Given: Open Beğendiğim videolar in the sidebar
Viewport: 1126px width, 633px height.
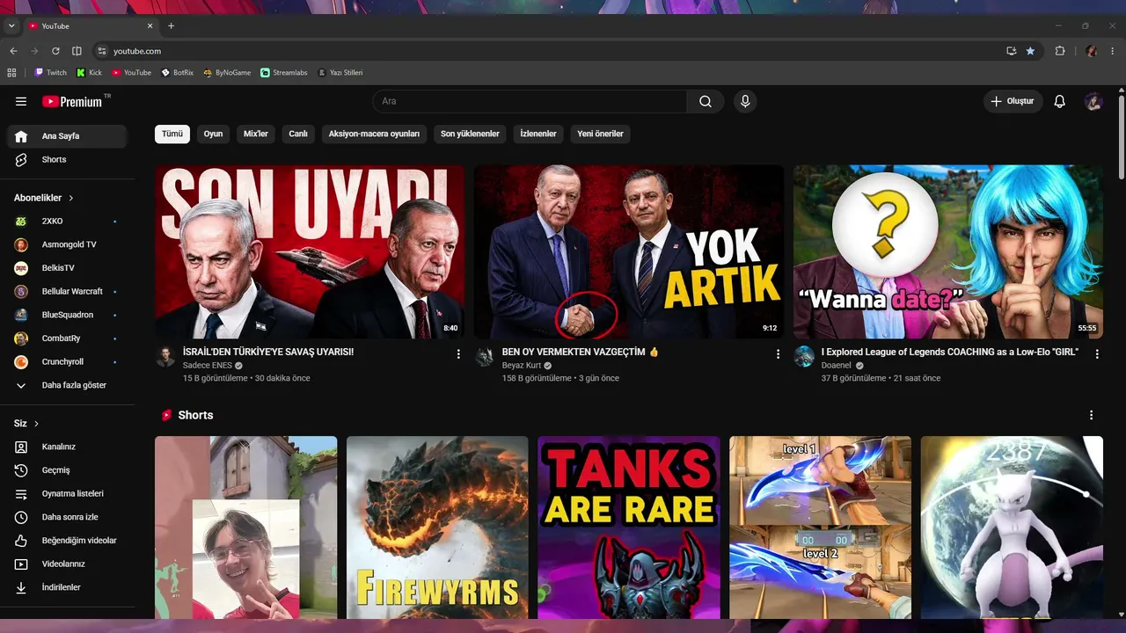Looking at the screenshot, I should pos(67,541).
